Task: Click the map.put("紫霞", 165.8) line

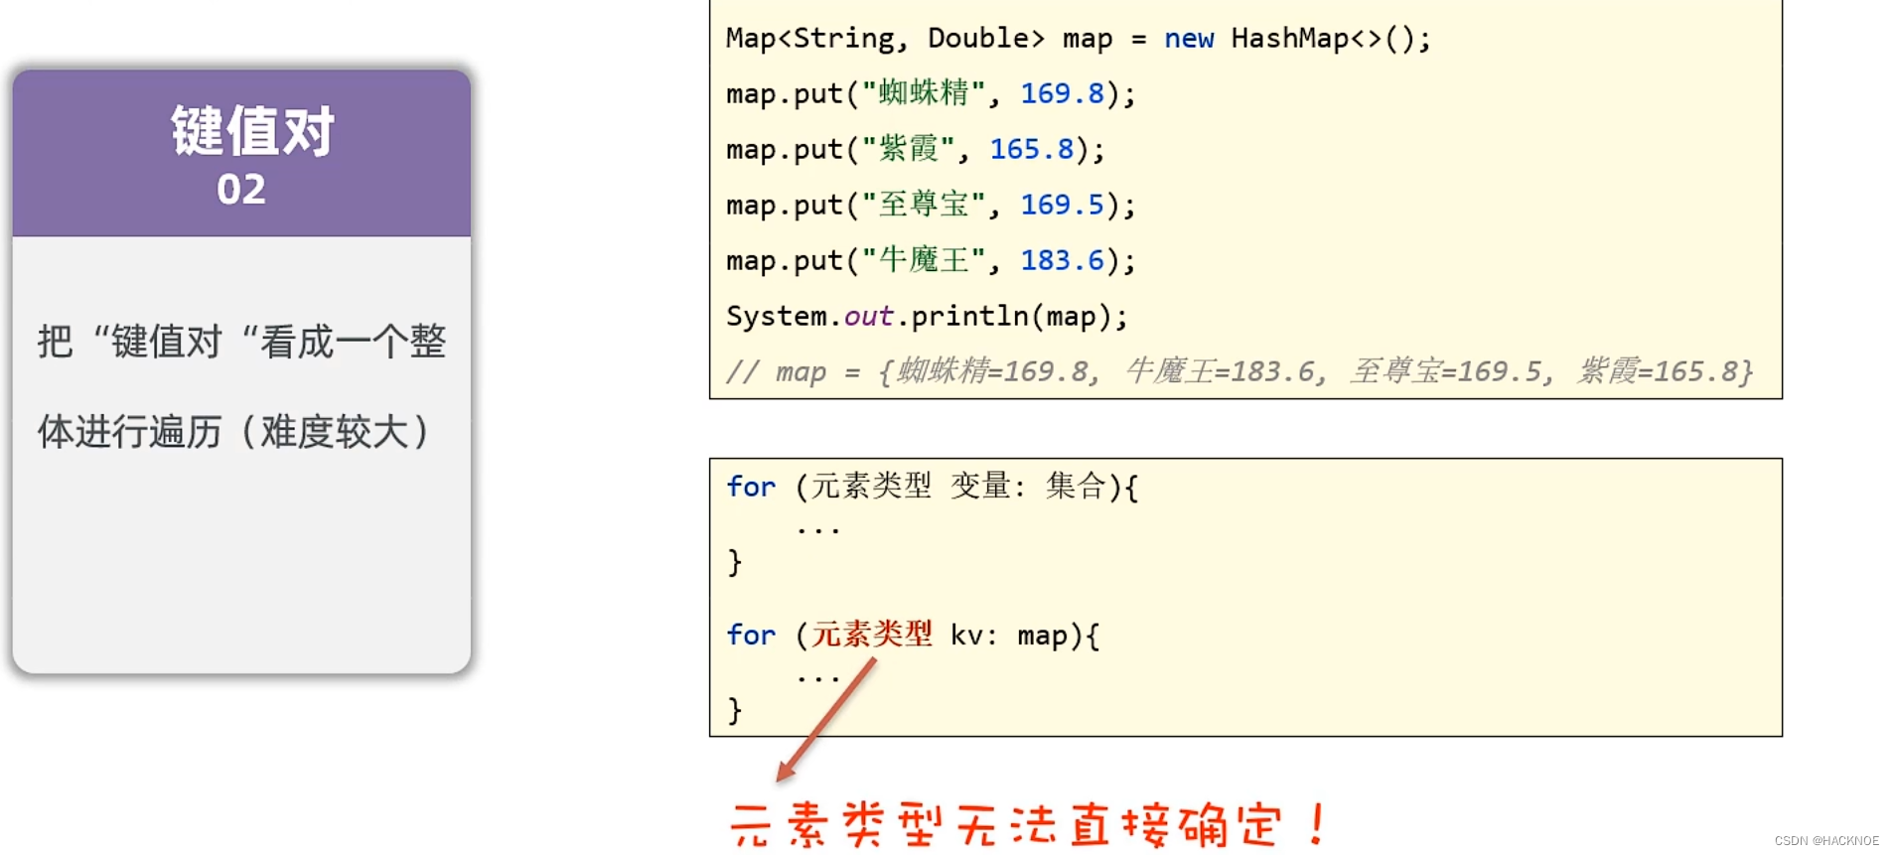Action: 915,149
